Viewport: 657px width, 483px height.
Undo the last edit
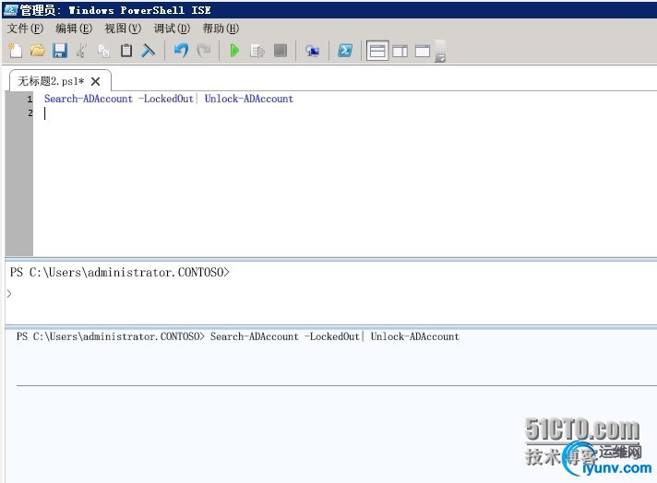click(181, 51)
